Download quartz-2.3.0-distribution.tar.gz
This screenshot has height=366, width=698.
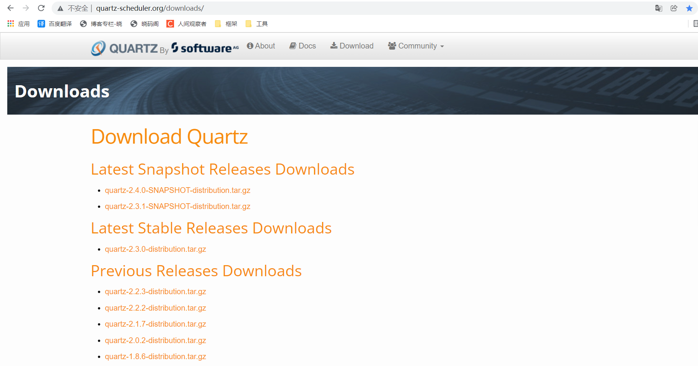(155, 249)
